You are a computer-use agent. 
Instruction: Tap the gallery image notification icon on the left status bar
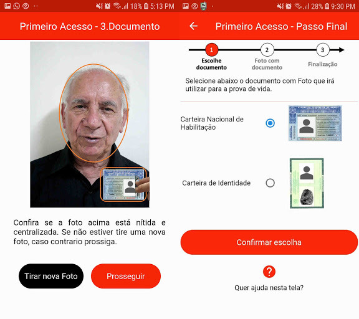pos(7,6)
